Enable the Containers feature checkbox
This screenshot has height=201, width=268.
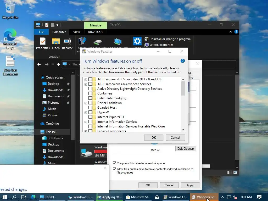pyautogui.click(x=90, y=93)
